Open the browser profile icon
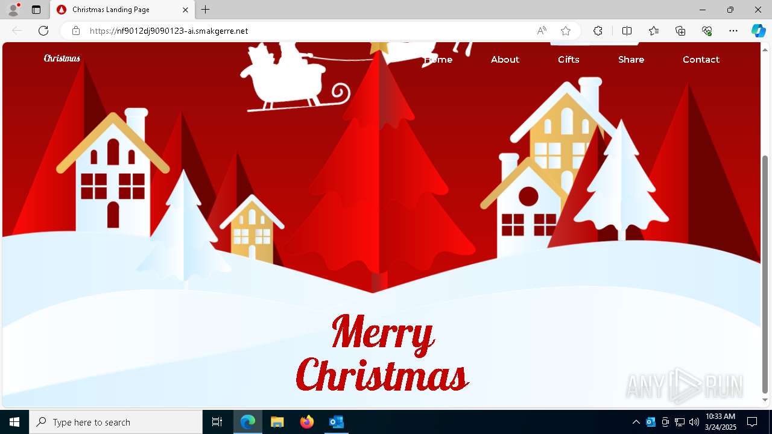The height and width of the screenshot is (434, 772). (13, 10)
